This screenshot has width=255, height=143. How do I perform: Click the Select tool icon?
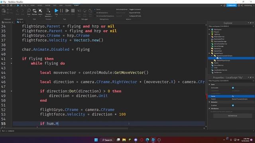pyautogui.click(x=40, y=11)
